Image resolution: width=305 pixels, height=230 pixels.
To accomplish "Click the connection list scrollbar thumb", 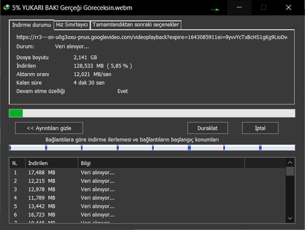I will [x=290, y=172].
